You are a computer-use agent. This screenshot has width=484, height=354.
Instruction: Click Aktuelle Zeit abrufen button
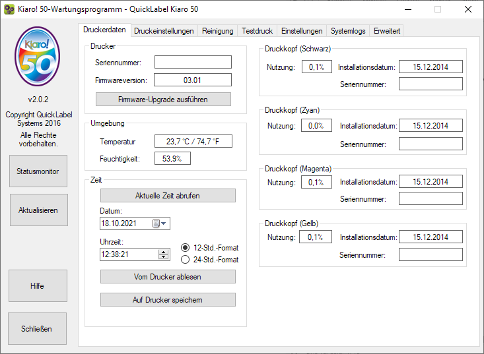coord(168,195)
